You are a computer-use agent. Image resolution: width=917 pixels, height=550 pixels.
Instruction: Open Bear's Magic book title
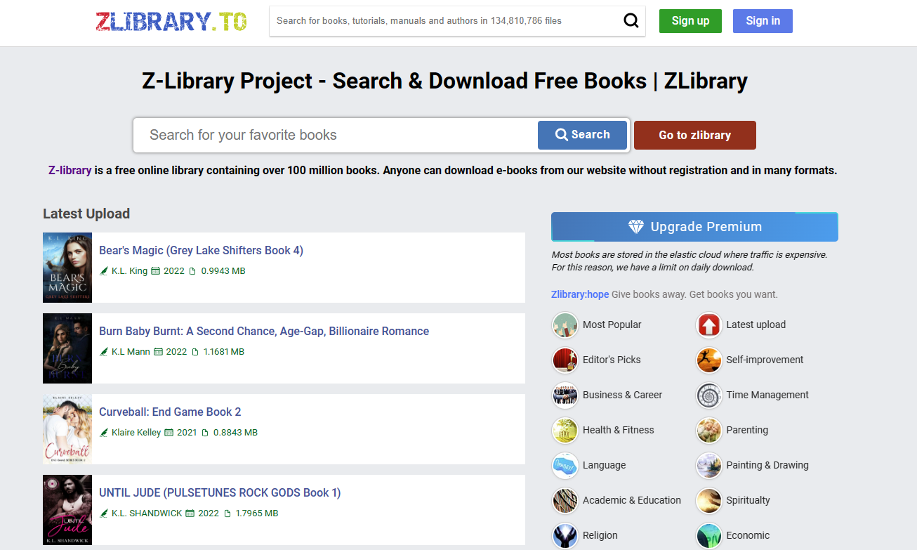tap(201, 251)
